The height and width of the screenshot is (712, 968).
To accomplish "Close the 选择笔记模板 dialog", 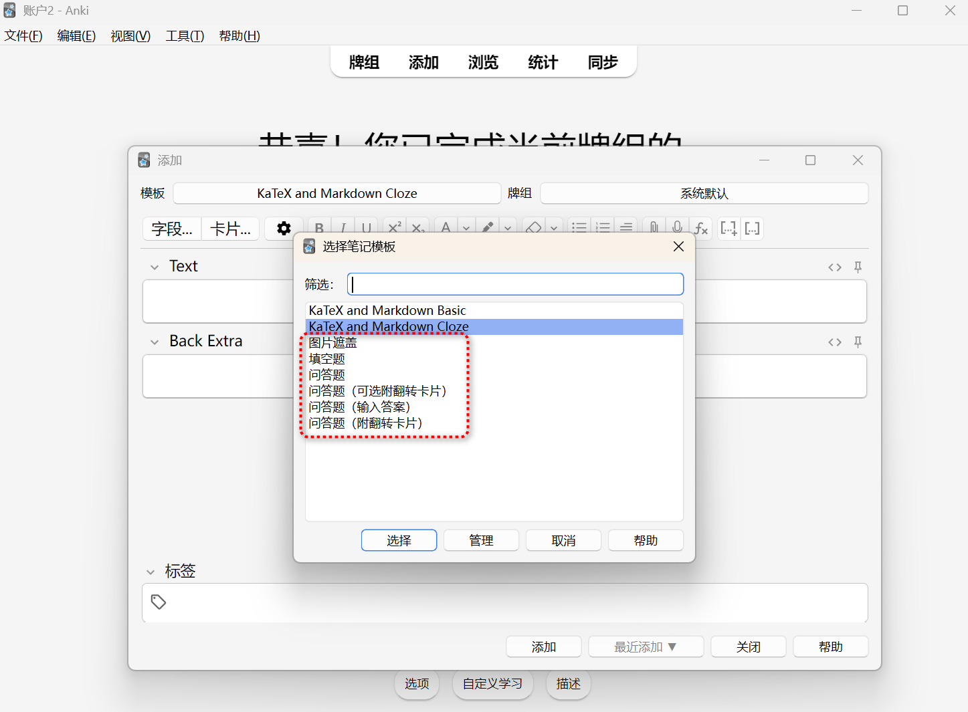I will (678, 247).
